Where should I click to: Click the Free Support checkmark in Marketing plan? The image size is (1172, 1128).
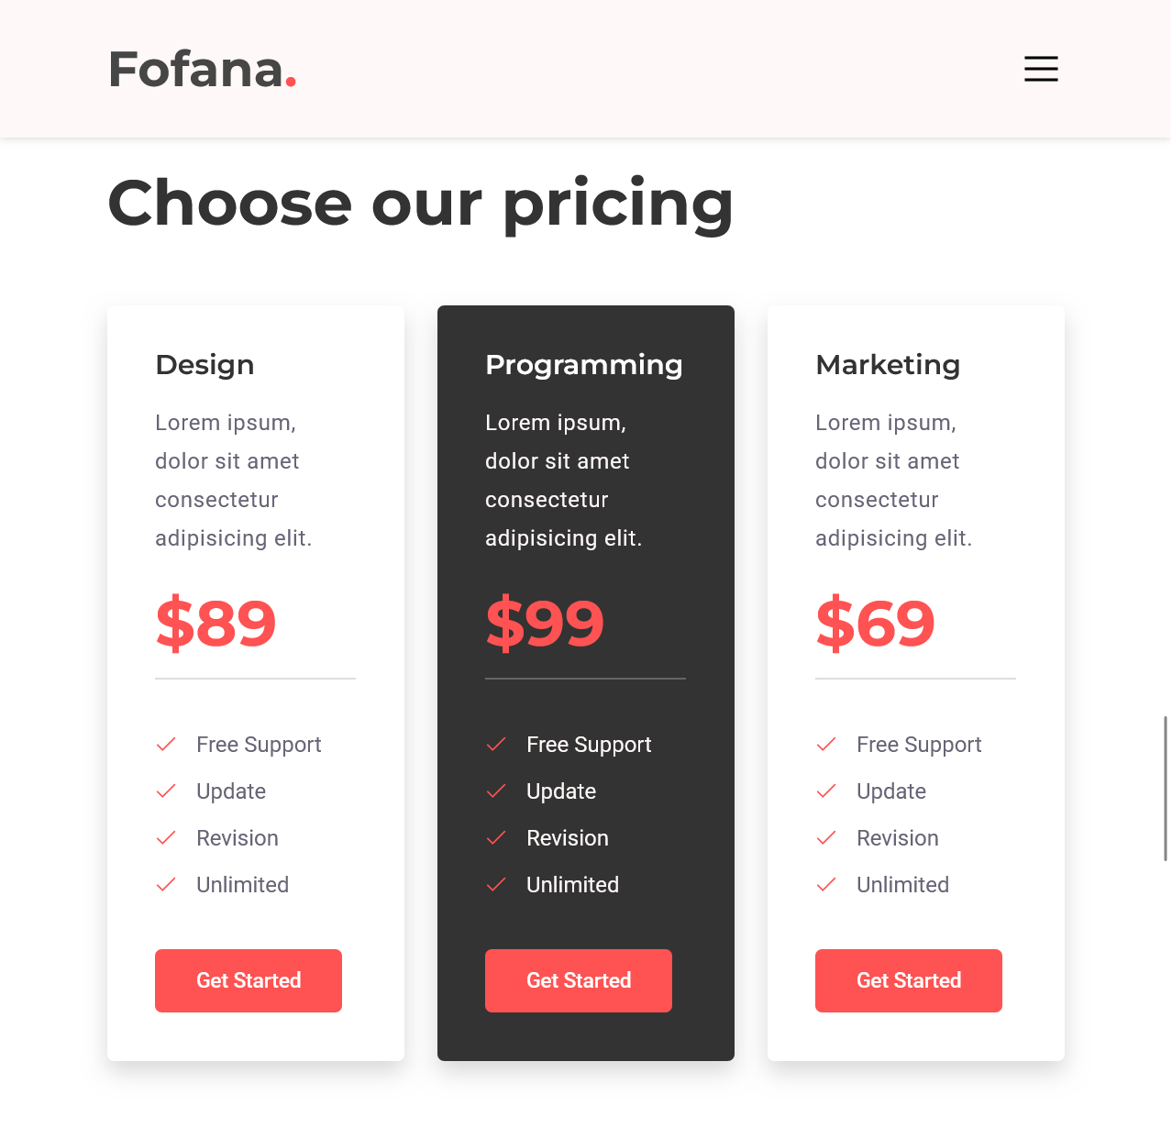click(x=826, y=745)
